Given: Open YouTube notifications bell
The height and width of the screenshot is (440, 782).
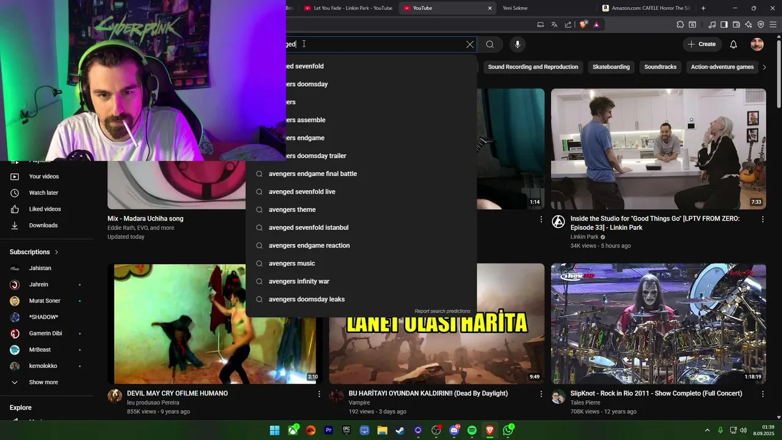Looking at the screenshot, I should tap(734, 44).
